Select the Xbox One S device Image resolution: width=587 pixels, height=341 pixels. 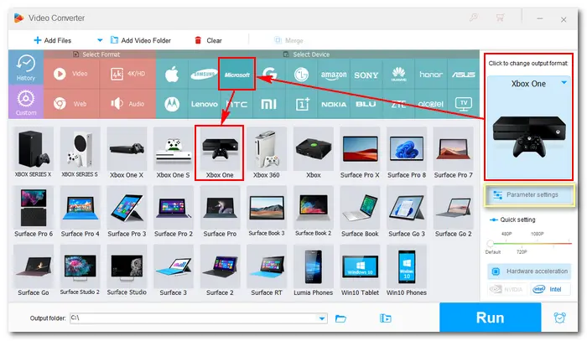click(x=173, y=153)
